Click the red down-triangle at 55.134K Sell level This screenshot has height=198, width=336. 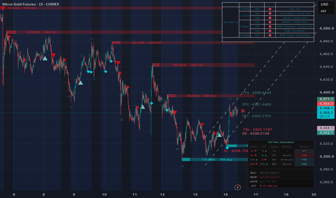coord(3,8)
